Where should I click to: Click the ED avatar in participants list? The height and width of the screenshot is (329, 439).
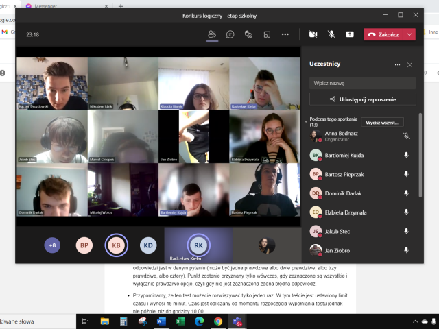point(316,212)
